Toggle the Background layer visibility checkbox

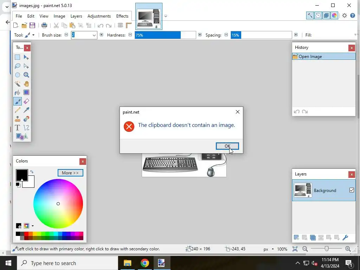pyautogui.click(x=352, y=190)
